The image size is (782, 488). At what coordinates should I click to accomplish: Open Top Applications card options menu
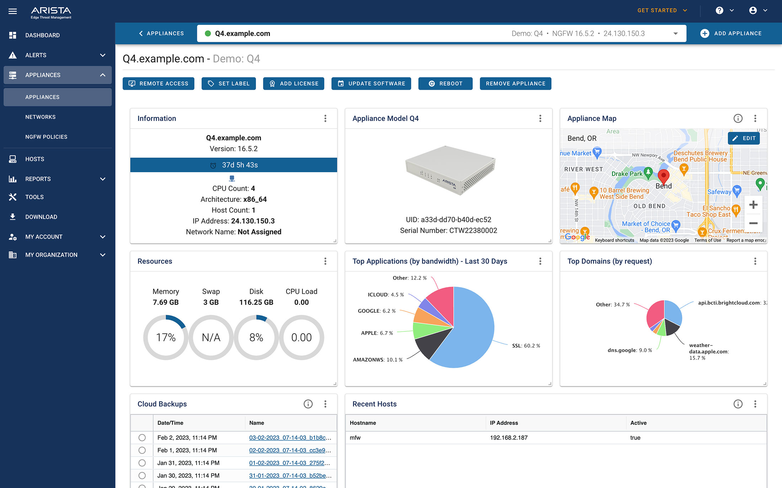click(x=540, y=261)
